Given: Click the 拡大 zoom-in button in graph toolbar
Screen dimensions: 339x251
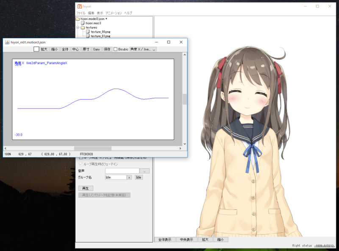Looking at the screenshot, I should click(x=44, y=49).
